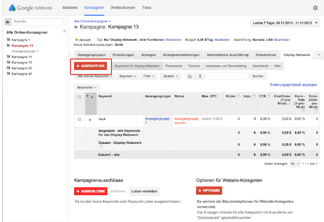This screenshot has height=222, width=324.
Task: Select Anzeigengruppe 1 in sidebar tree
Action: [25, 51]
